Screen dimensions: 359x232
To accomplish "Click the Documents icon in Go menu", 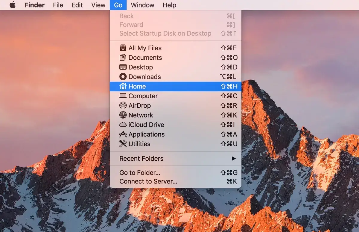I will (123, 58).
